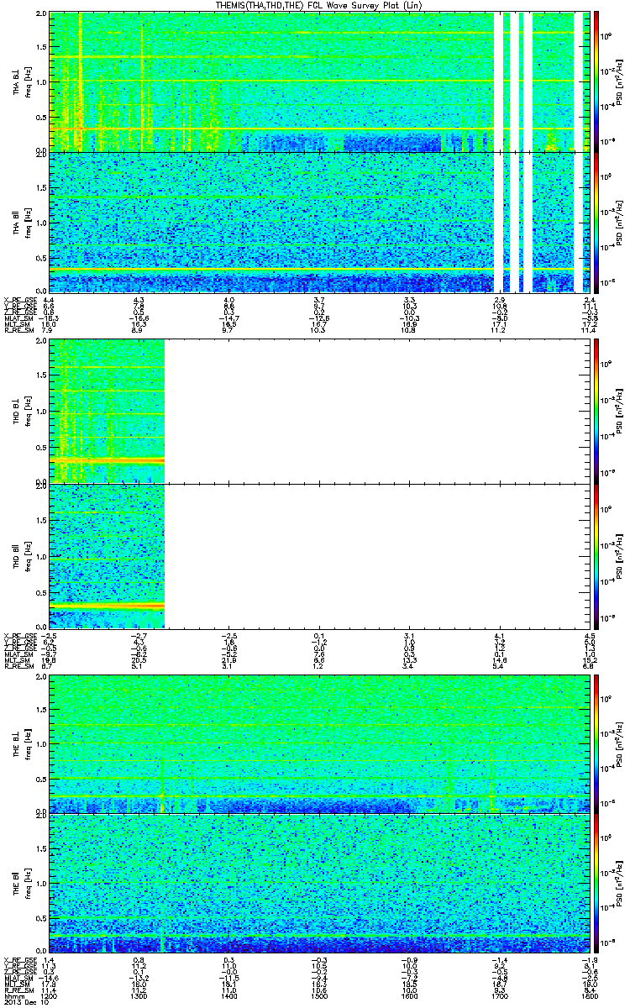The image size is (630, 1008).
Task: Click the 1300 time tick label
Action: pos(139,995)
